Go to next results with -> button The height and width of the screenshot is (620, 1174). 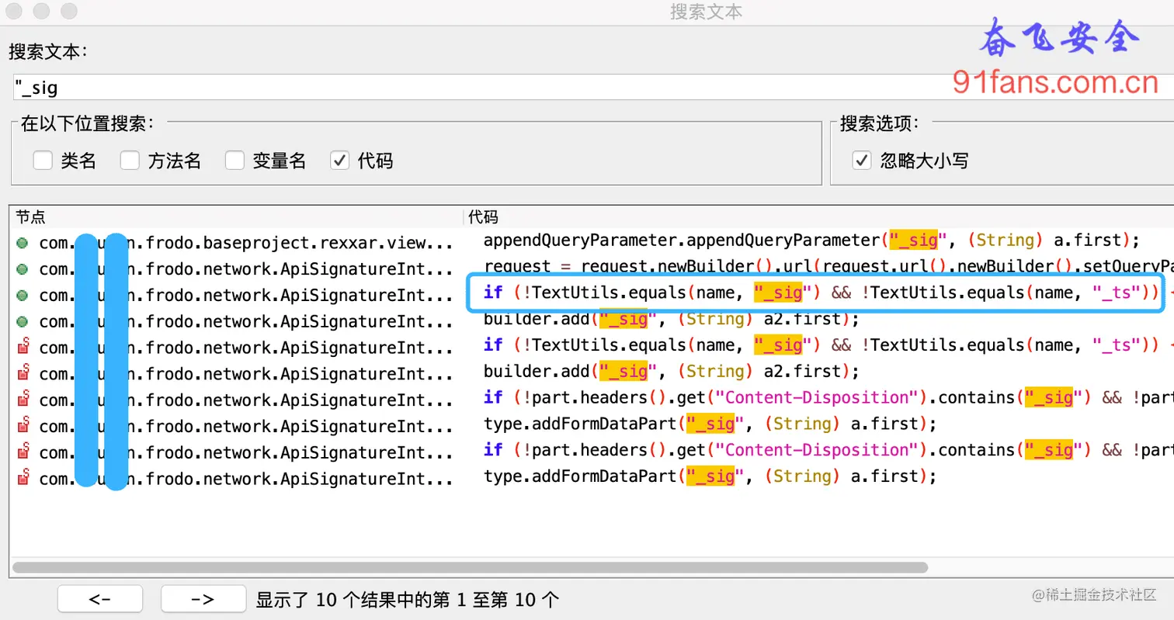coord(203,599)
